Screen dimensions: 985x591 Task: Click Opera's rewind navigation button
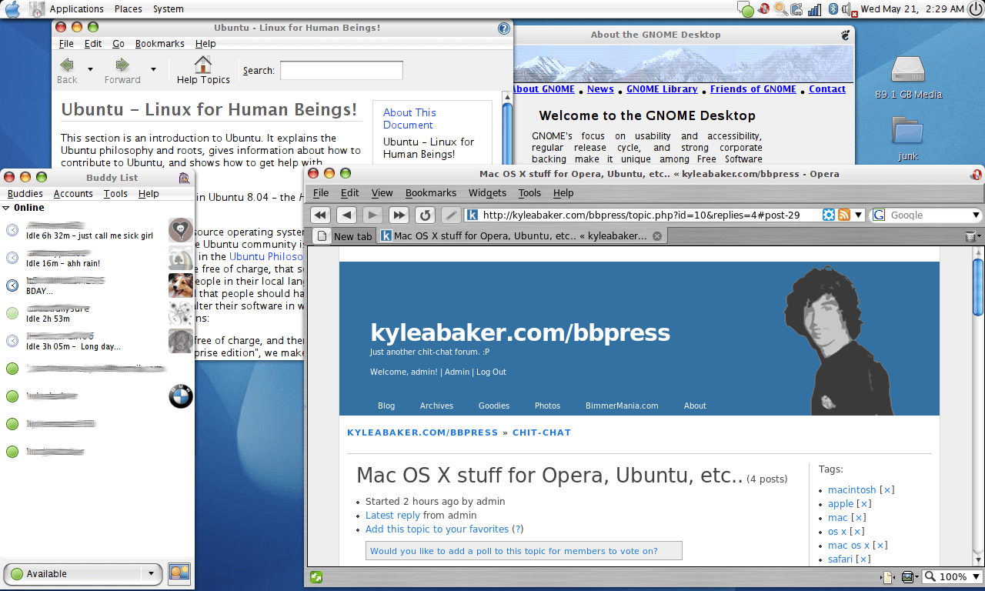(321, 215)
